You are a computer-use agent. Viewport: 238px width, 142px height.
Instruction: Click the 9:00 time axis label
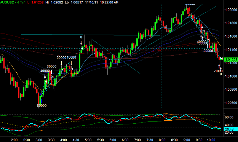point(187,140)
